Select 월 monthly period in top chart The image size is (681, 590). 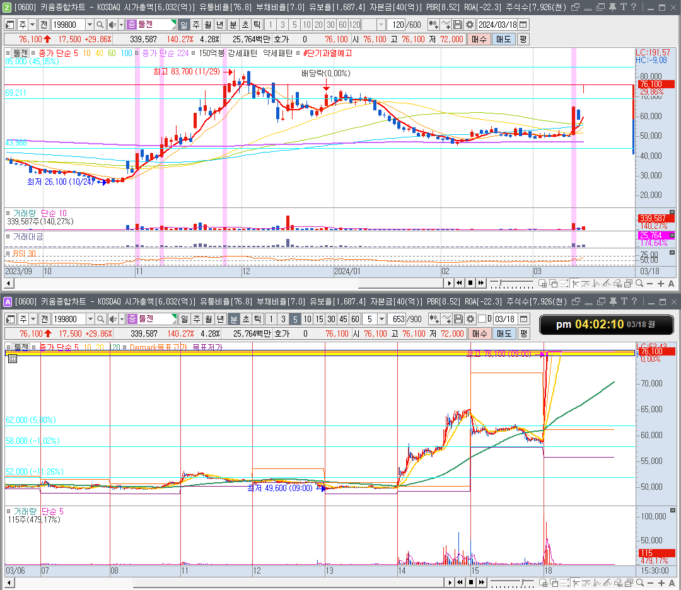(208, 25)
